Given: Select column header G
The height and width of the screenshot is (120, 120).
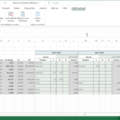Looking at the screenshot, I should pos(29,41).
